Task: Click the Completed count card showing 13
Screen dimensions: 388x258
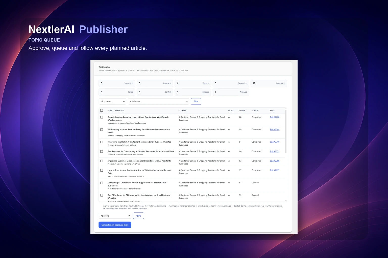Action: click(x=269, y=83)
